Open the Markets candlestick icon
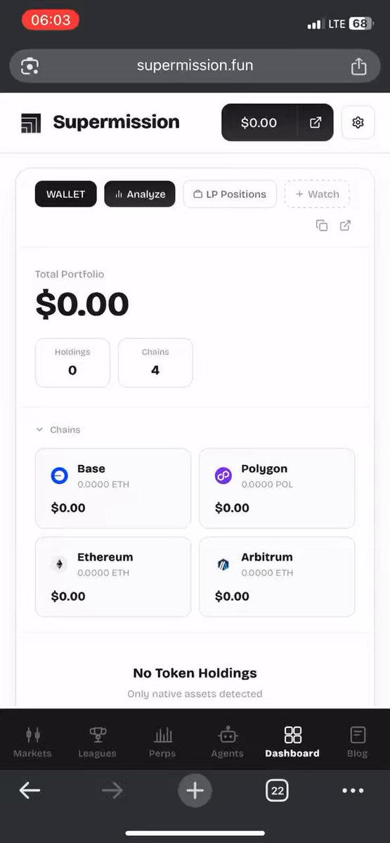 (32, 735)
